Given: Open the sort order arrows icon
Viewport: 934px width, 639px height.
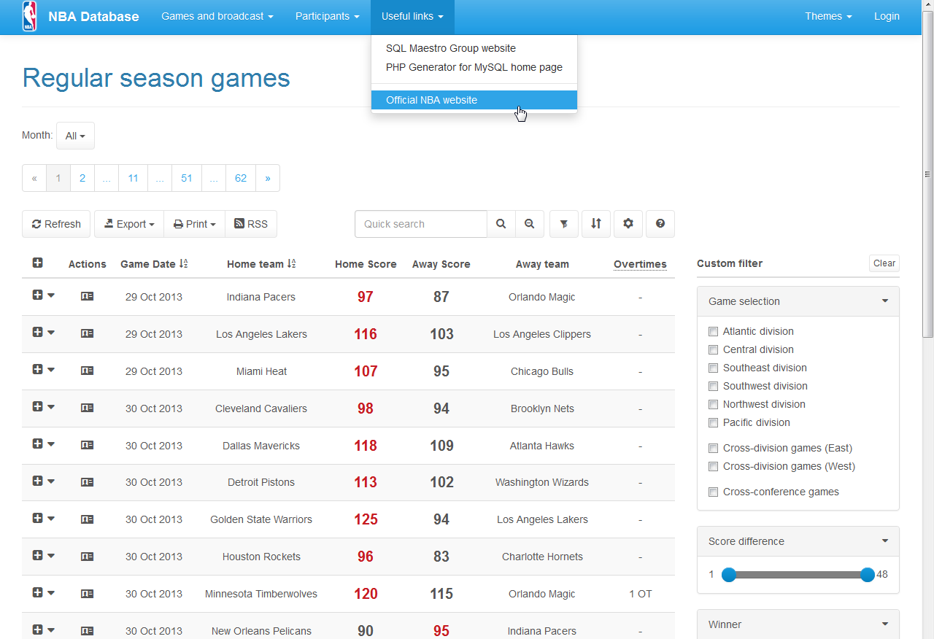Looking at the screenshot, I should coord(596,224).
